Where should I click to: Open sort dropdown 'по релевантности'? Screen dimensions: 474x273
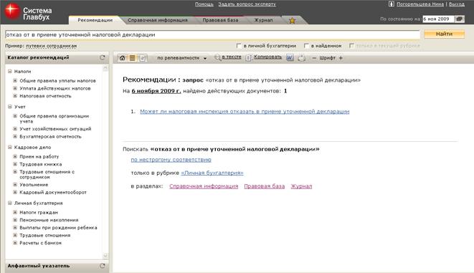click(x=181, y=58)
